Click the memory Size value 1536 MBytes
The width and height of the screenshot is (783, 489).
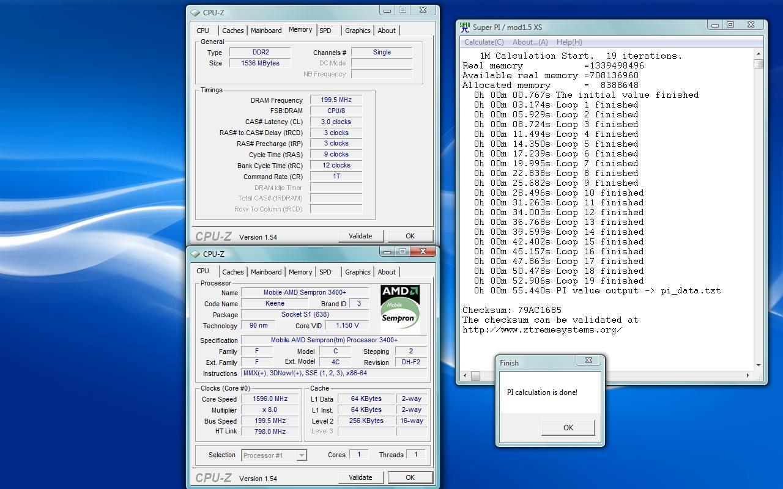[x=260, y=63]
